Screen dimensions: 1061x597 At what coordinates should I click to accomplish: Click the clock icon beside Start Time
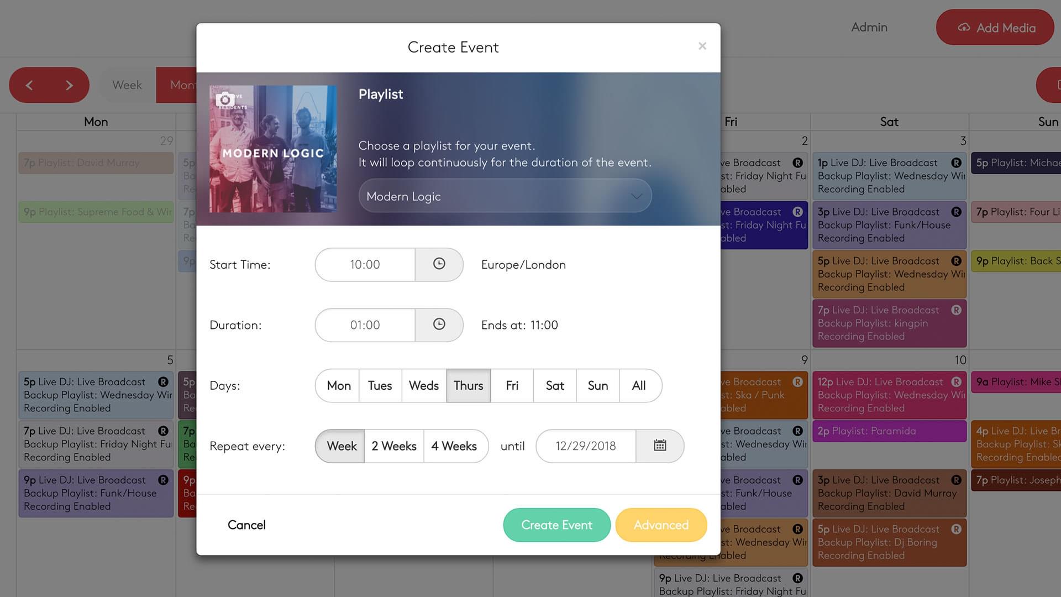click(439, 264)
